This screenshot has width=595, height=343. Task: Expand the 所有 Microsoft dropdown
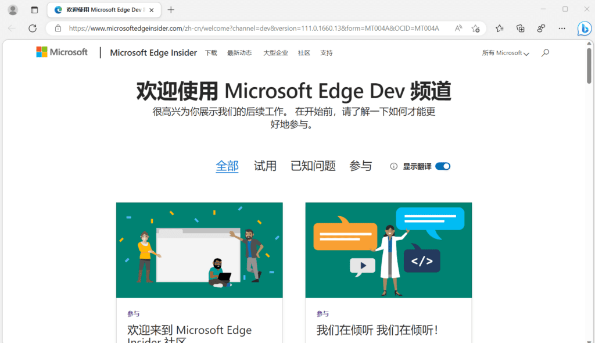(x=505, y=53)
